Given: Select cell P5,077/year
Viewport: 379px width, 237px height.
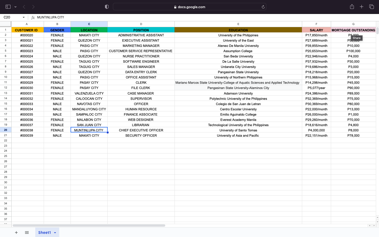Looking at the screenshot, I should [316, 88].
